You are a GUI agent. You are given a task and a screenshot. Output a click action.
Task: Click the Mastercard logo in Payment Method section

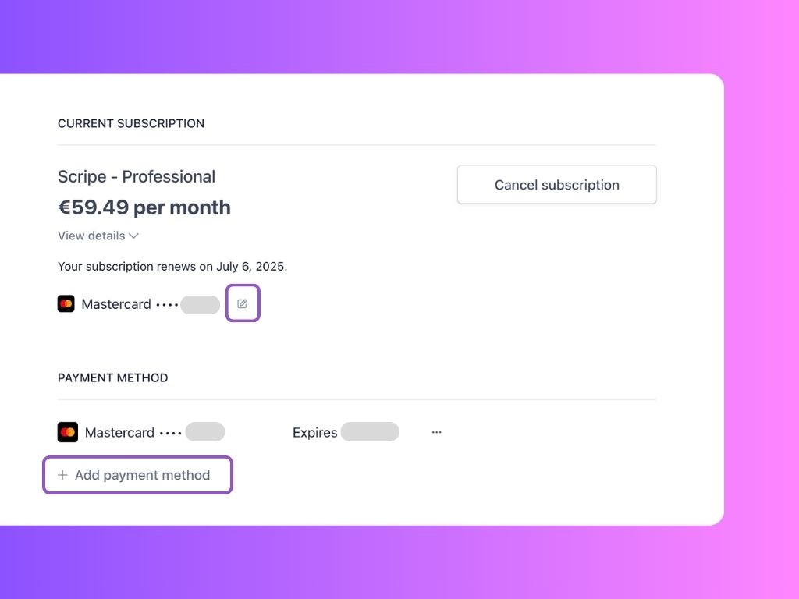[x=68, y=432]
